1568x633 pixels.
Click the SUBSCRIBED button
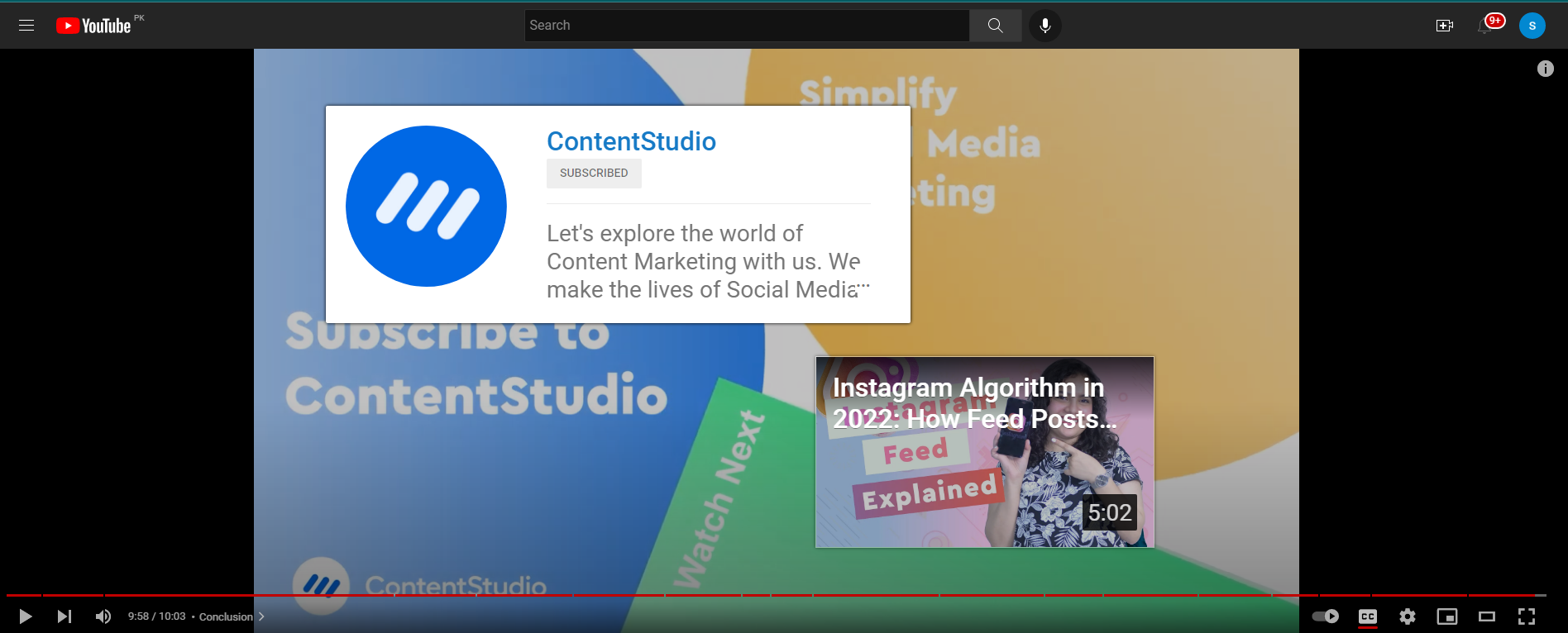(594, 173)
